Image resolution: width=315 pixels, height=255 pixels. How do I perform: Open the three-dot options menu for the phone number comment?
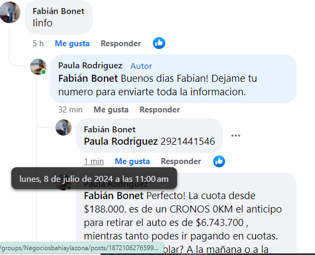pyautogui.click(x=236, y=136)
